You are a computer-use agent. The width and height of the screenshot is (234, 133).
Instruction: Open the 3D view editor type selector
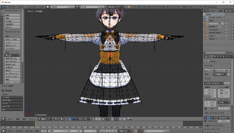point(4,119)
